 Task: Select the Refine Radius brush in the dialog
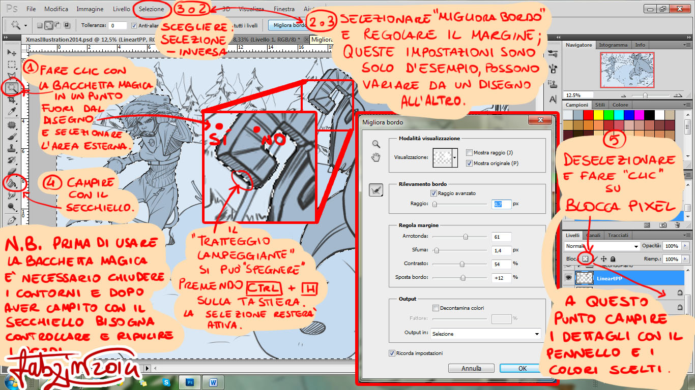(x=376, y=190)
